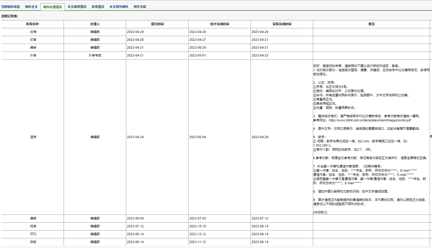
Task: Click the 排版 stage name cell
Action: 33,242
